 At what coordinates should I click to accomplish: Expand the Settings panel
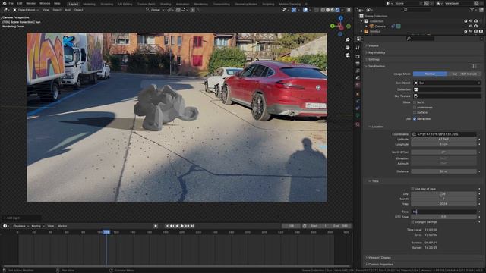[374, 59]
